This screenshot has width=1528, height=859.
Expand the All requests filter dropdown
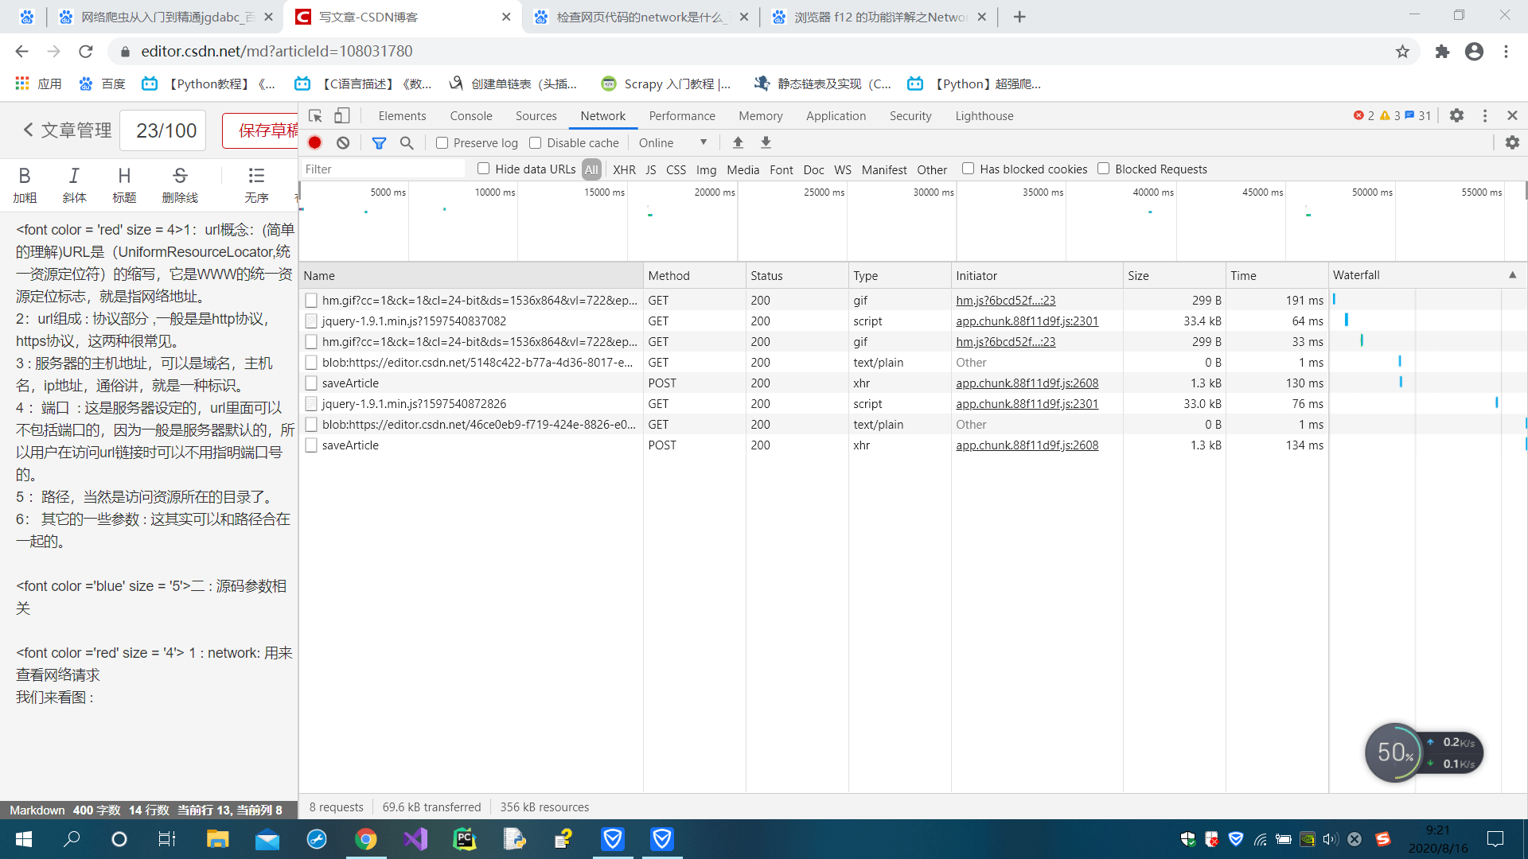[591, 168]
